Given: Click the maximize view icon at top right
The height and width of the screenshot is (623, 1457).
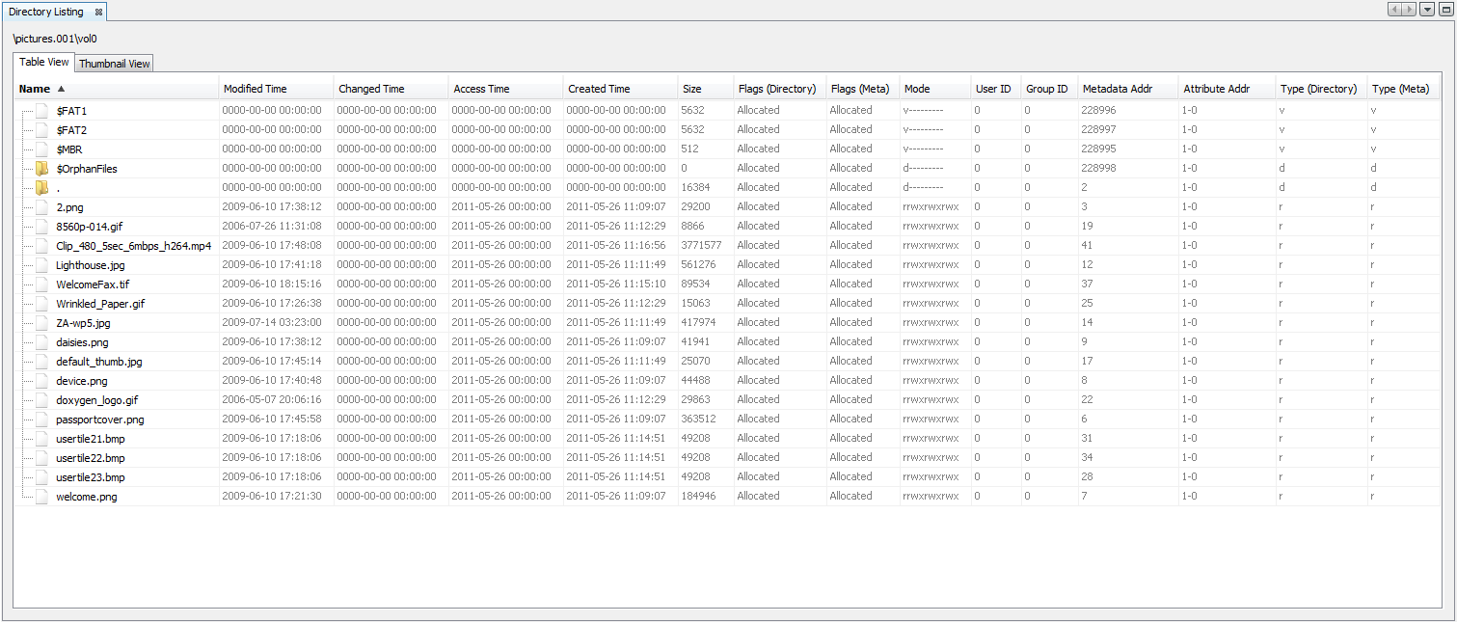Looking at the screenshot, I should (1446, 9).
